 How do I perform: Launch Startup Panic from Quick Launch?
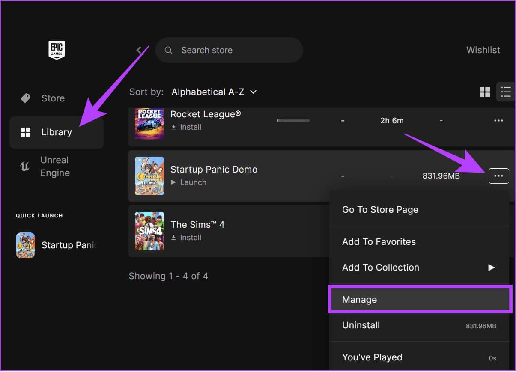coord(57,245)
